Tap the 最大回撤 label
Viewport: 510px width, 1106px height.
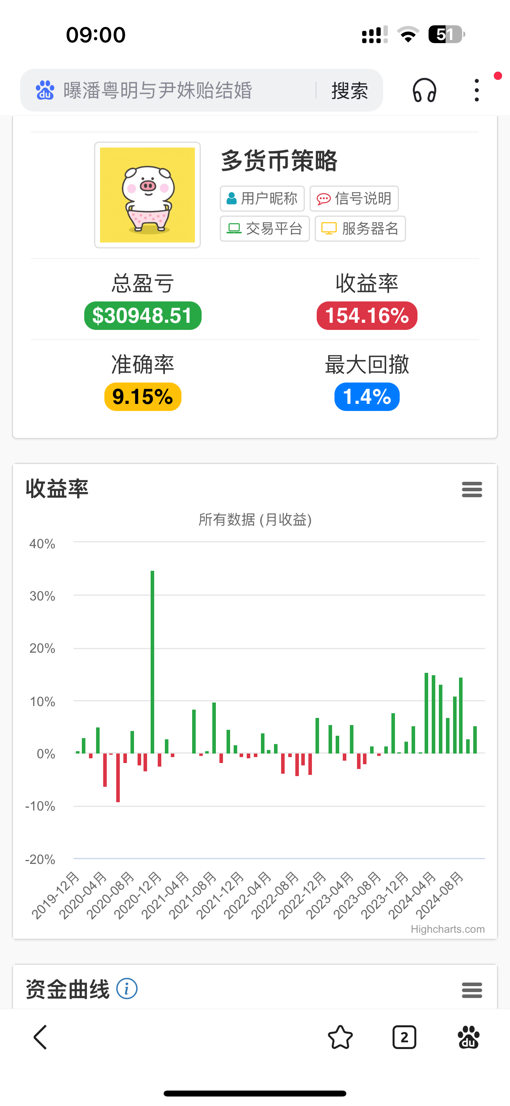point(367,365)
